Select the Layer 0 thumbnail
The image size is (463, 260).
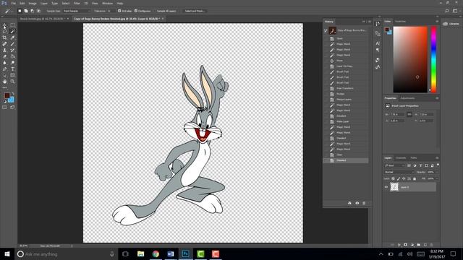point(394,187)
